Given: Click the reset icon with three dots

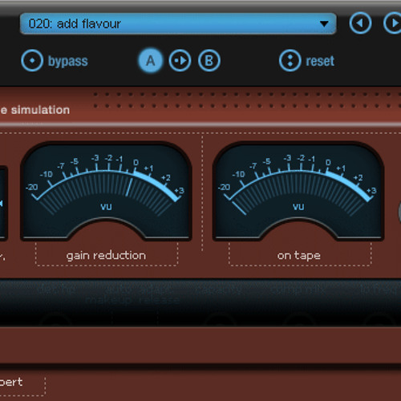Looking at the screenshot, I should coord(290,60).
